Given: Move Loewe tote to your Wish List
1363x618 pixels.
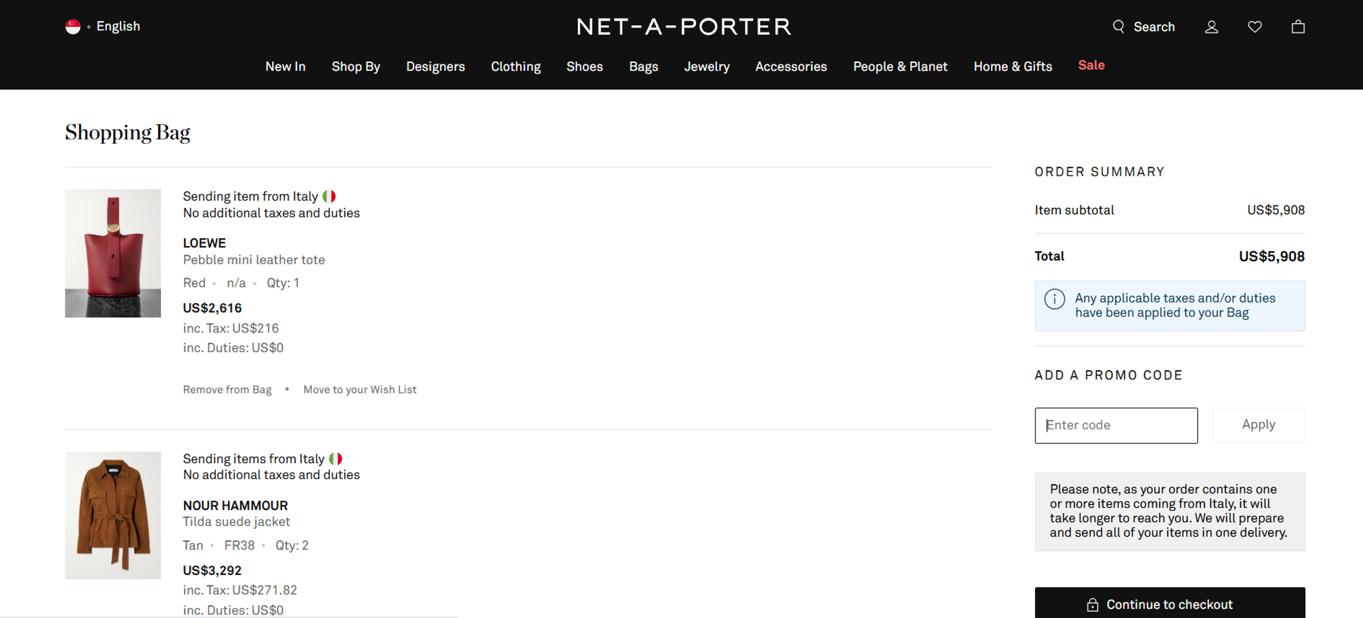Looking at the screenshot, I should [x=360, y=389].
